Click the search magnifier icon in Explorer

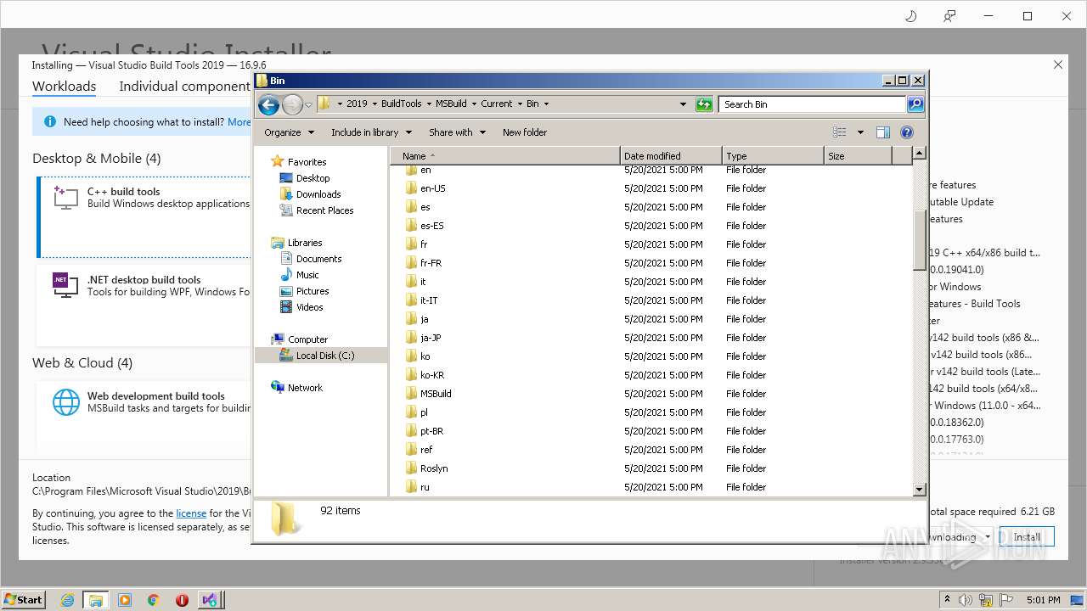[x=915, y=104]
